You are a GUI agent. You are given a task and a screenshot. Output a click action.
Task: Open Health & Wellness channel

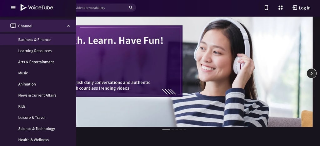coord(38,140)
